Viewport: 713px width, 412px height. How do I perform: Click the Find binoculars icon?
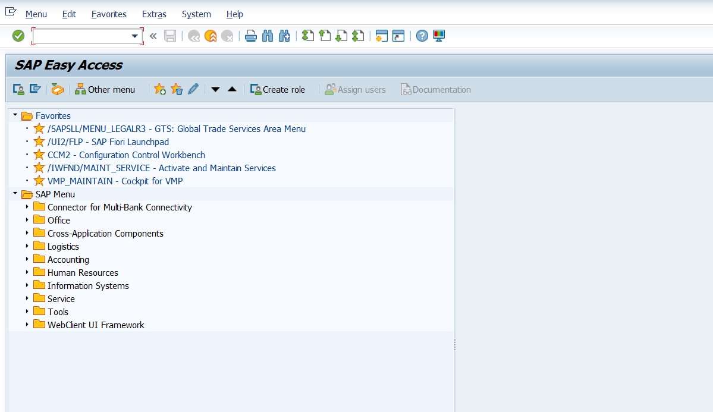(268, 36)
